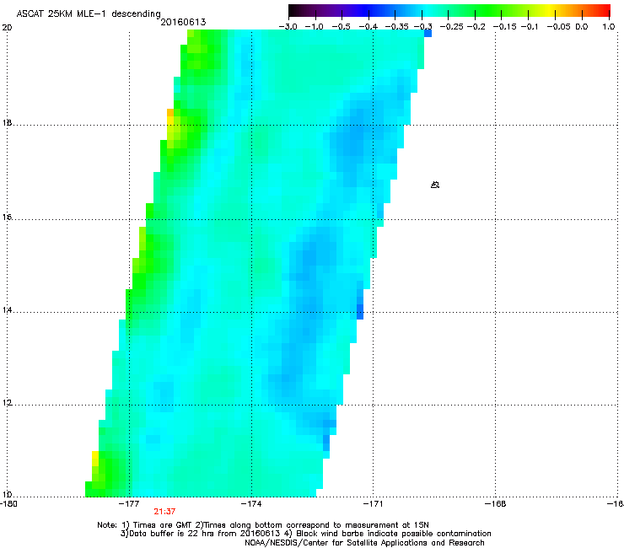Click the dark blue cell on the swath edge at 14N
The height and width of the screenshot is (548, 624).
[360, 312]
